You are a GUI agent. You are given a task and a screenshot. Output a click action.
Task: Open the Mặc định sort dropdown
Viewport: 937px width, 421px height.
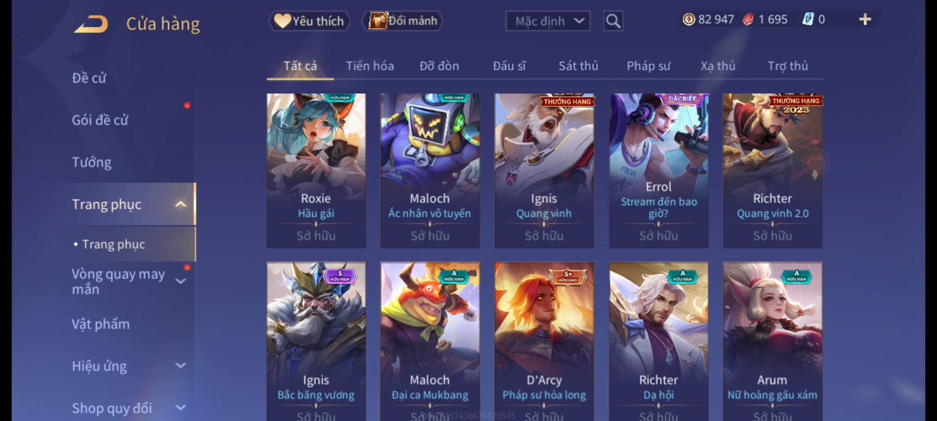click(x=547, y=21)
